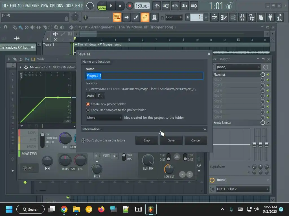The width and height of the screenshot is (289, 216).
Task: Toggle the loop recording icon
Action: coord(194,6)
